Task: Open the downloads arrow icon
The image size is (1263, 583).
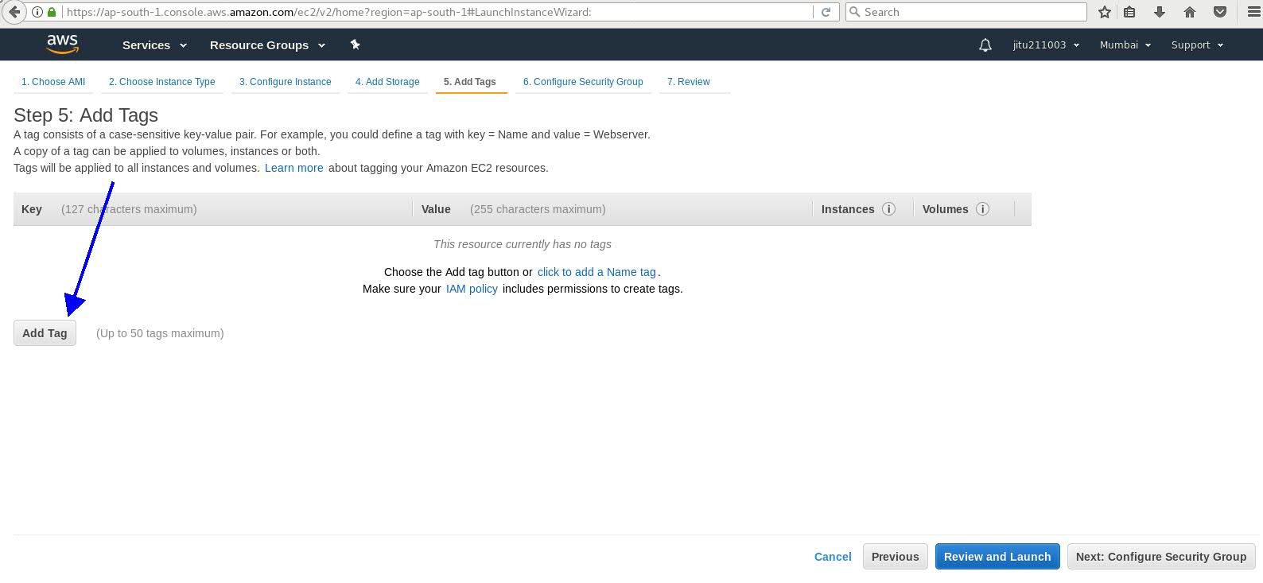Action: (x=1160, y=12)
